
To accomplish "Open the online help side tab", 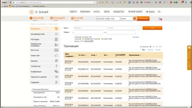I will 189,58.
